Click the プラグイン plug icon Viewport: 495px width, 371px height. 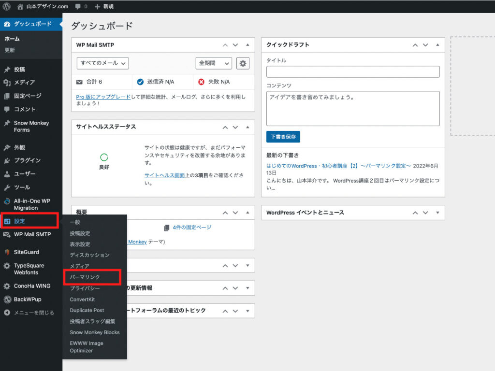7,160
